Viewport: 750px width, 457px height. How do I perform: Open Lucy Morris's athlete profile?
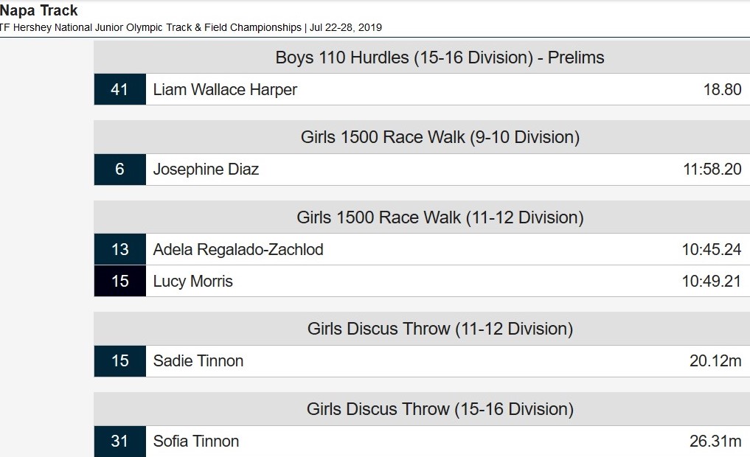(x=192, y=281)
